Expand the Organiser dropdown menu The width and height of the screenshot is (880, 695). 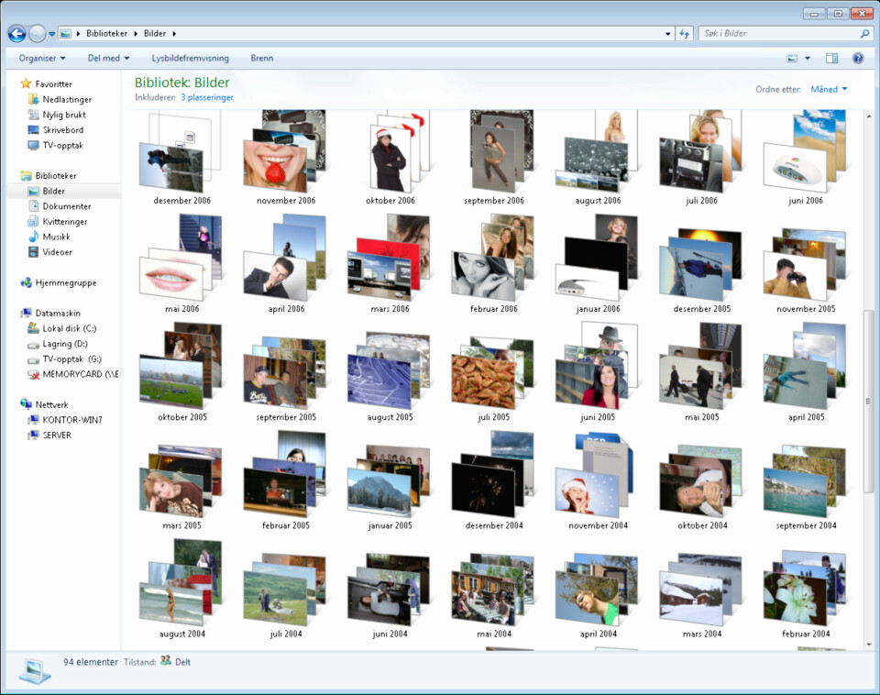(x=42, y=58)
